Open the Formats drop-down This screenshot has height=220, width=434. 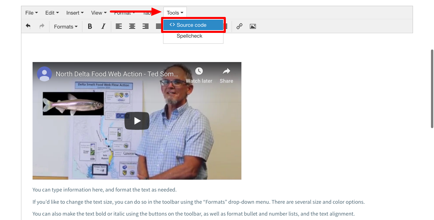(65, 26)
